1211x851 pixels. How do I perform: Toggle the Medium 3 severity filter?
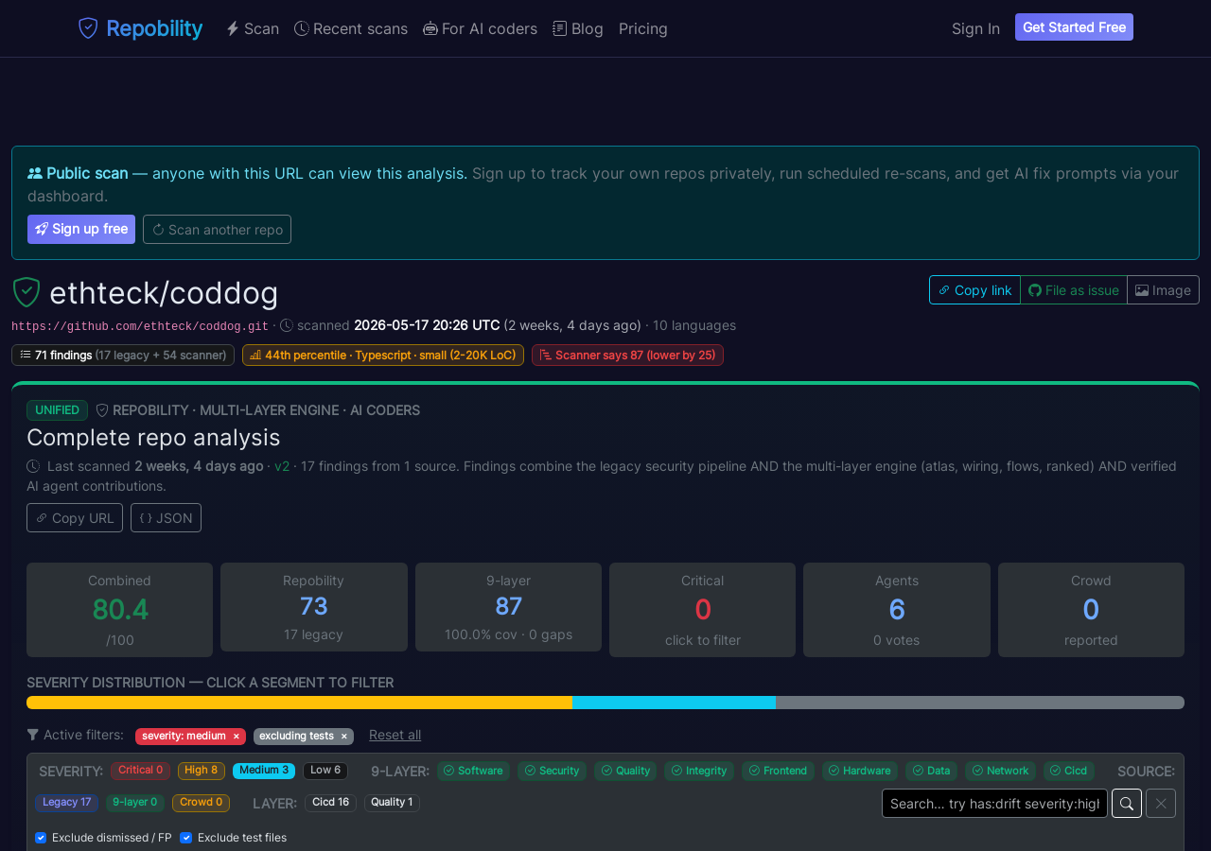coord(264,771)
